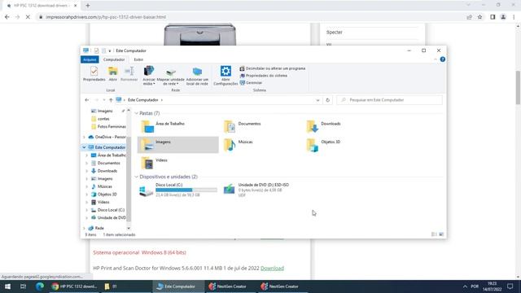Viewport: 521px width, 293px height.
Task: Select the Área de Trabalho folder
Action: pyautogui.click(x=177, y=127)
